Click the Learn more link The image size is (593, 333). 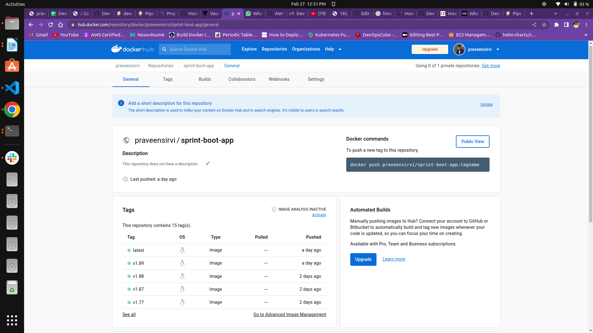tap(394, 259)
